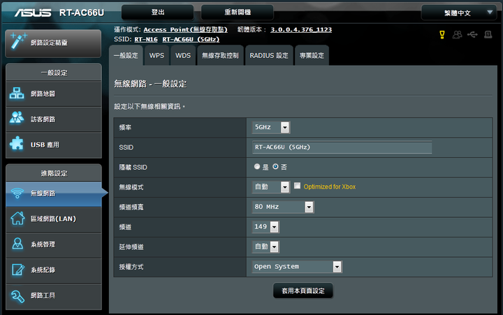Click the network map icon

click(17, 94)
